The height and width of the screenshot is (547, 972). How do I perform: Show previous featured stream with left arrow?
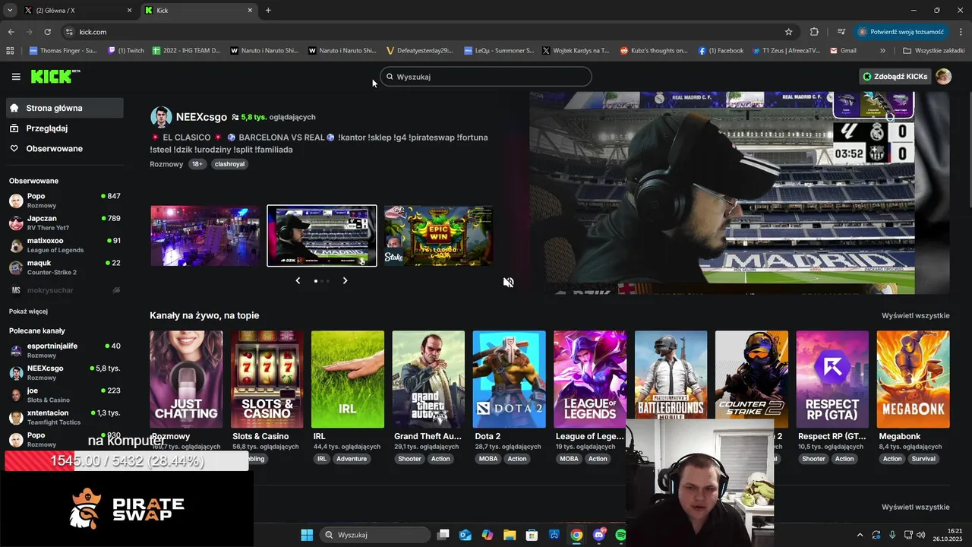point(298,280)
